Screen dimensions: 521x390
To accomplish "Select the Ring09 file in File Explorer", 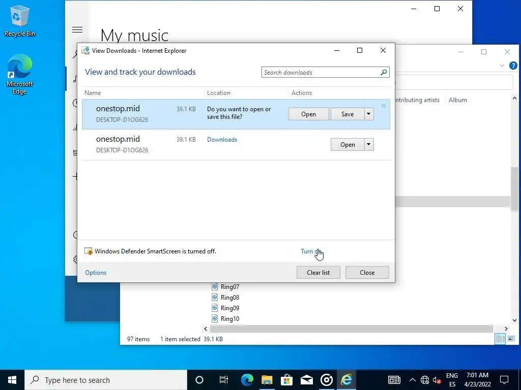I will [230, 308].
